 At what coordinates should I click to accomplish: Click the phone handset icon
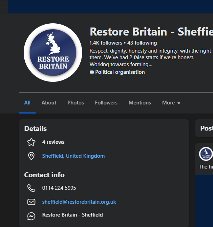[31, 188]
